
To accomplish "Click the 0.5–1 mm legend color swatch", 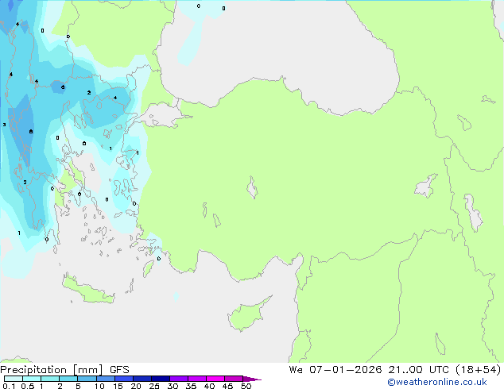I will pos(32,379).
